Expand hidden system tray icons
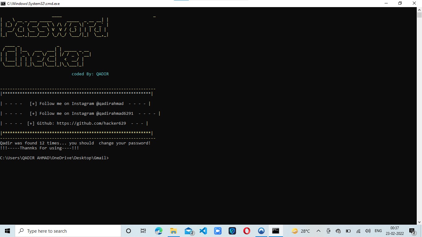The height and width of the screenshot is (237, 422). (319, 231)
